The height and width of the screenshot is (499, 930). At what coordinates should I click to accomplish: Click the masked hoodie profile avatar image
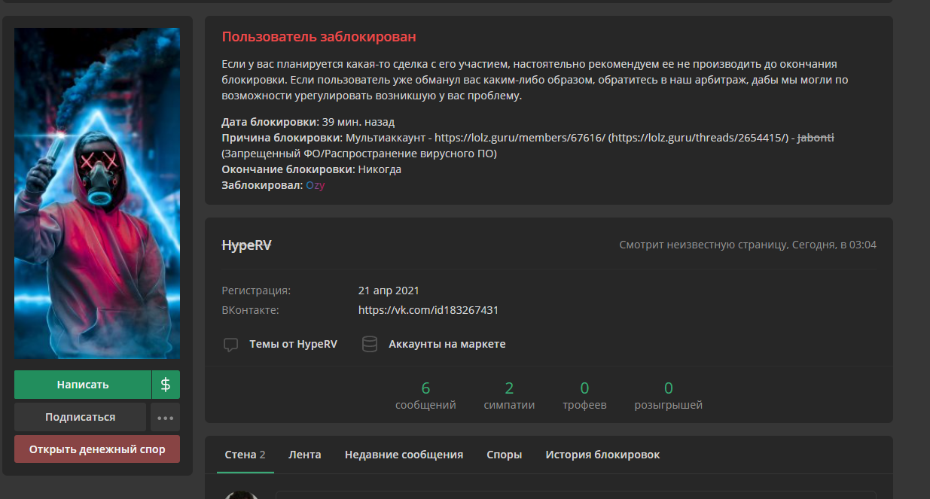pyautogui.click(x=97, y=193)
